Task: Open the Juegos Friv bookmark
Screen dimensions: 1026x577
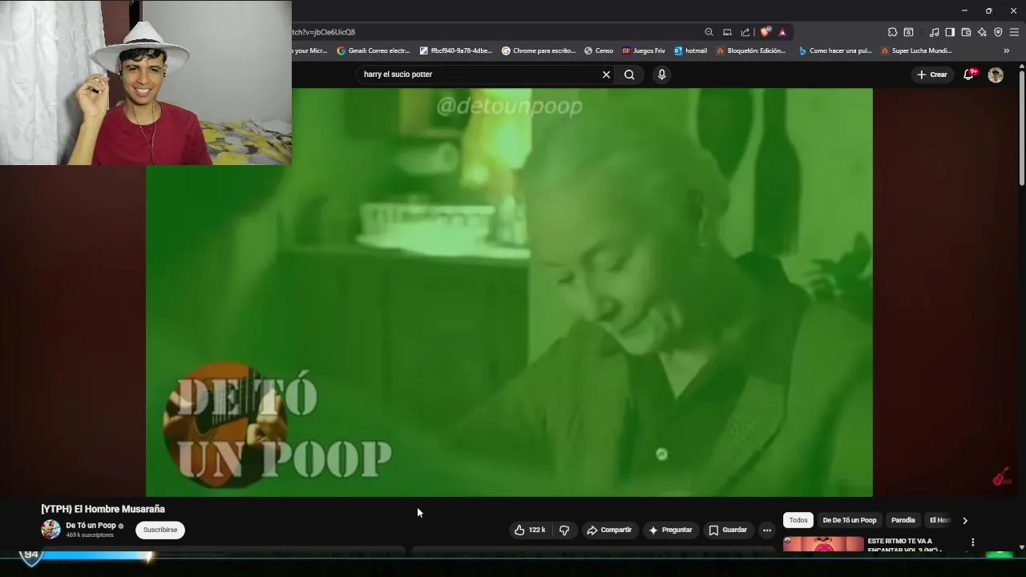Action: (x=644, y=50)
